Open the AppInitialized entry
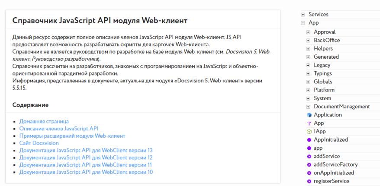The image size is (380, 186). pos(331,140)
